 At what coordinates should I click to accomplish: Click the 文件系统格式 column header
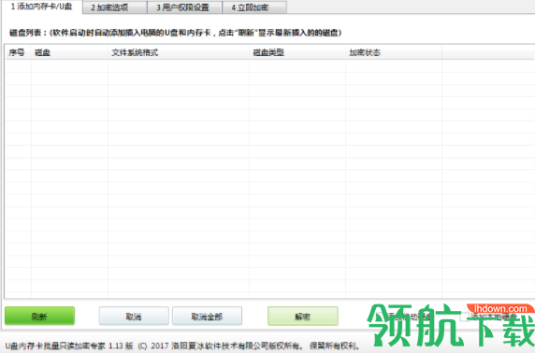179,52
